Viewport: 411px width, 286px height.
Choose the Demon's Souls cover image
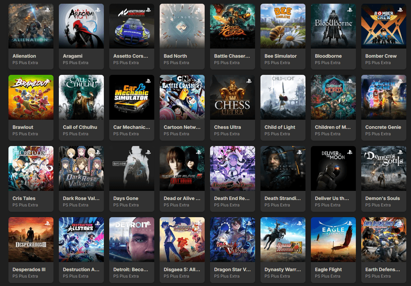click(x=384, y=168)
